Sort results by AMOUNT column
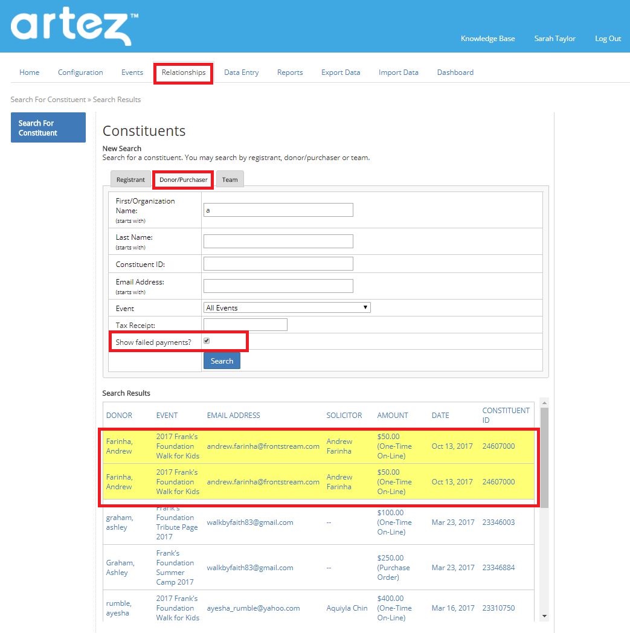Viewport: 630px width, 633px height. (x=392, y=415)
